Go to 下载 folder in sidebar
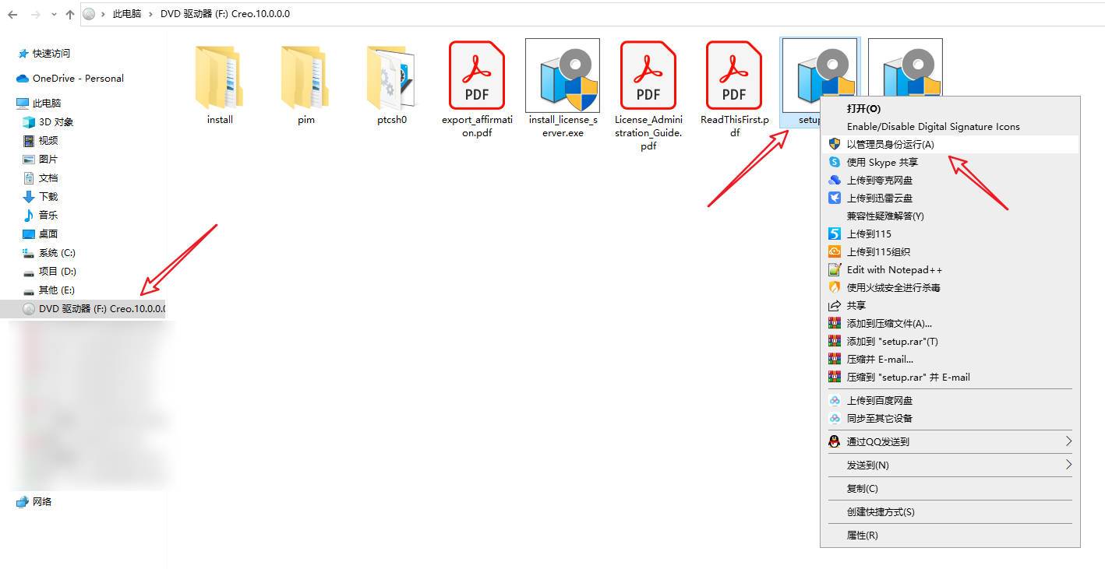Screen dimensions: 1105x569 click(x=48, y=196)
